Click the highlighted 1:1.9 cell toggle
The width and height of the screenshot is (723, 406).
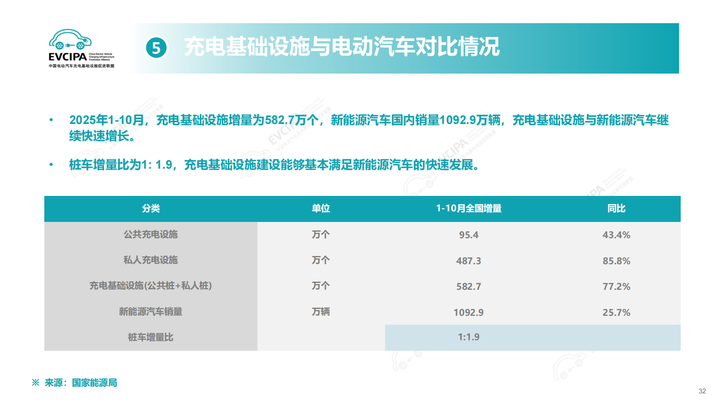(x=470, y=337)
